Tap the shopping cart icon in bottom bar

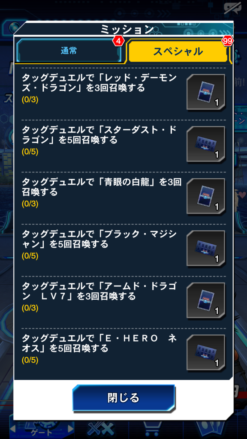point(152,430)
